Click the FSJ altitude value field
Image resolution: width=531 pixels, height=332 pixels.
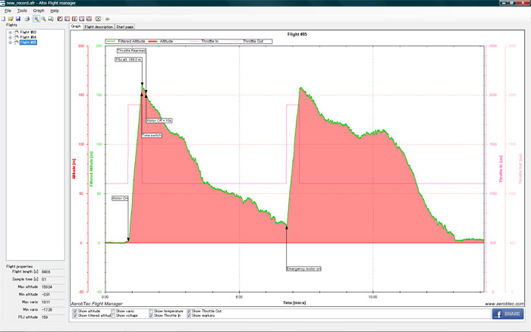click(x=52, y=318)
